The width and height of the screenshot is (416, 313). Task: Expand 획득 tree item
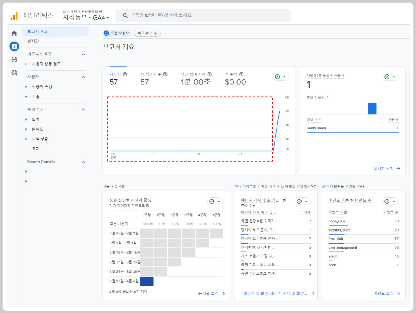click(26, 119)
